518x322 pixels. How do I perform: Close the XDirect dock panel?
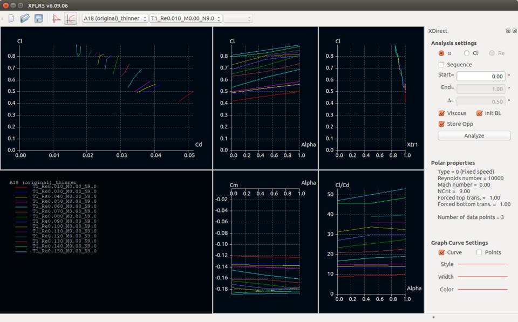514,31
